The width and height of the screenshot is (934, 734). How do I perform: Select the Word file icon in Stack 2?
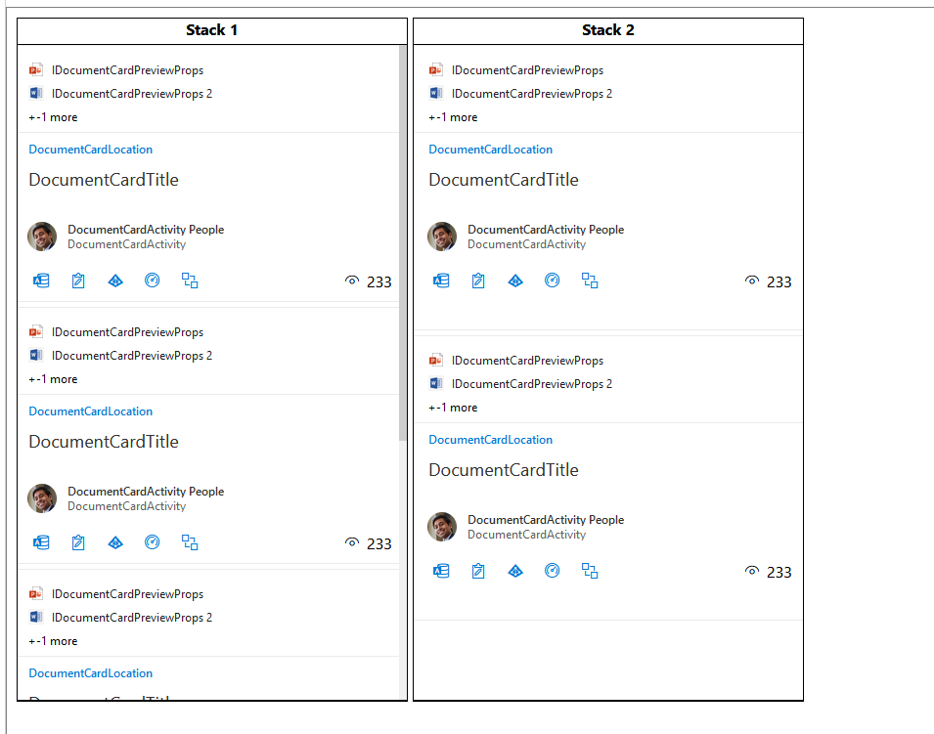pyautogui.click(x=436, y=93)
